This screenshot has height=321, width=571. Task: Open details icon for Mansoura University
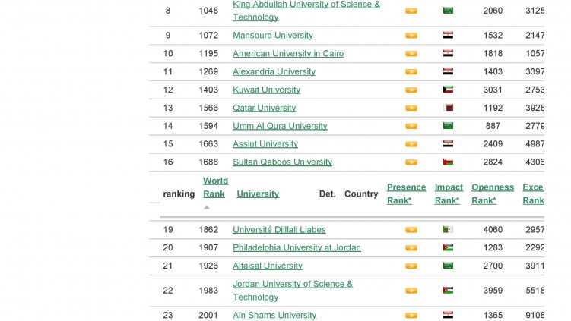point(411,36)
